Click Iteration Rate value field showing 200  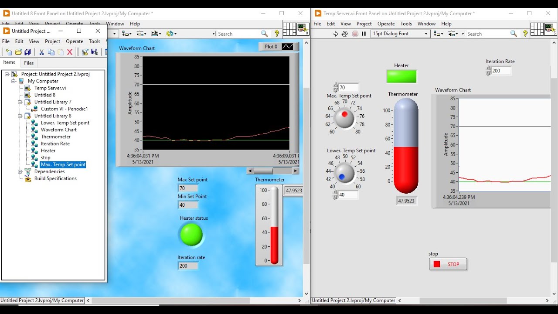pos(501,71)
